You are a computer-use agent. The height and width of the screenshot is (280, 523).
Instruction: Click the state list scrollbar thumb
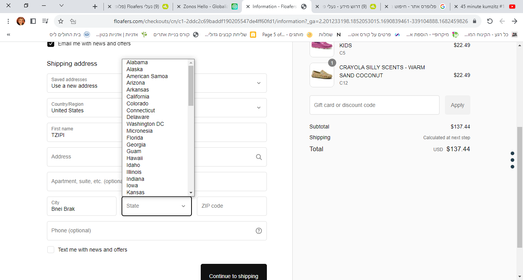point(191,85)
